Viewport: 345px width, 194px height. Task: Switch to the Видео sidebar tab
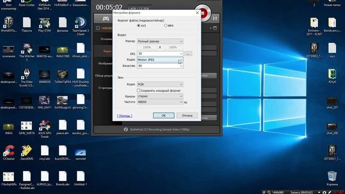[103, 51]
